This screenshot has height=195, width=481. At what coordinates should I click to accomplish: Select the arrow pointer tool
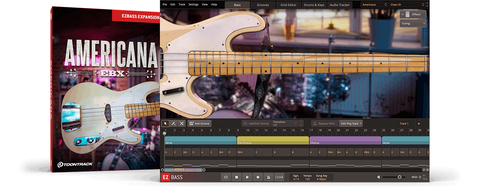(x=165, y=123)
